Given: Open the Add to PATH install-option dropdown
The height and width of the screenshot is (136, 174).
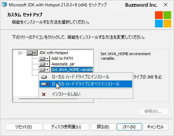Looking at the screenshot, I should 44,58.
